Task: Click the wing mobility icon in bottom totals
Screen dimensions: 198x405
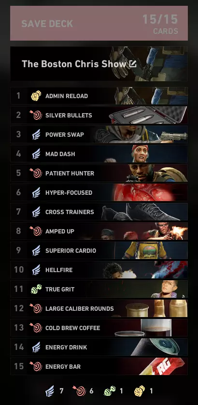Action: pyautogui.click(x=50, y=391)
